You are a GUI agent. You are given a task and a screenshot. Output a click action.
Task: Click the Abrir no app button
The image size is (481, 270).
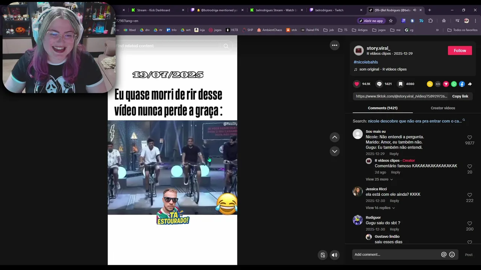[371, 21]
